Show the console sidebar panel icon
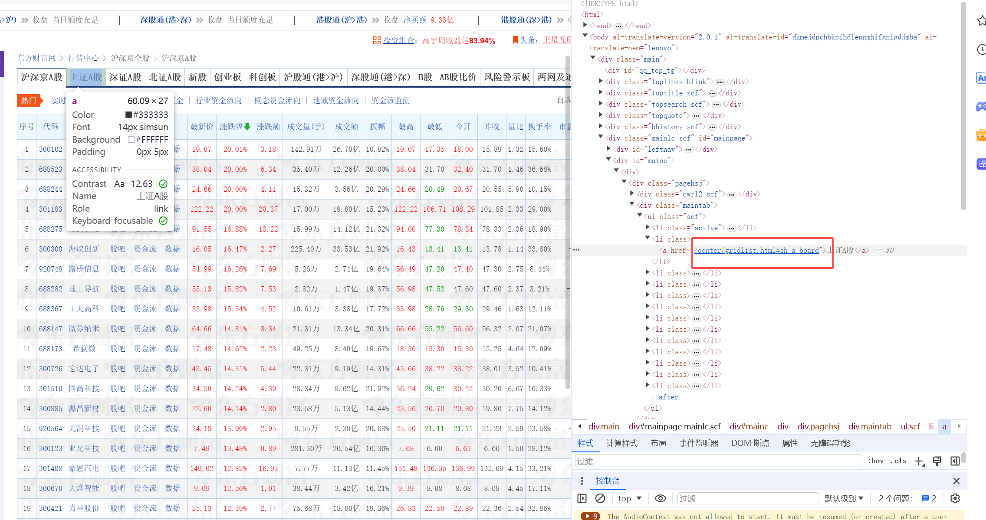The image size is (986, 520). click(x=582, y=498)
